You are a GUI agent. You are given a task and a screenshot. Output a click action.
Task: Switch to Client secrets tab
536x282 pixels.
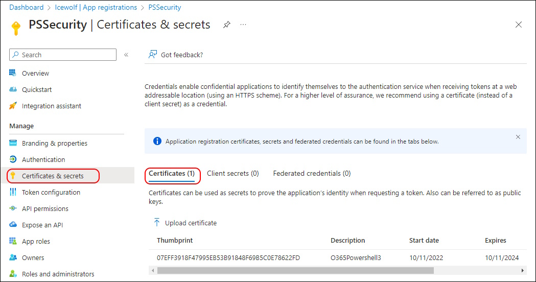coord(233,174)
